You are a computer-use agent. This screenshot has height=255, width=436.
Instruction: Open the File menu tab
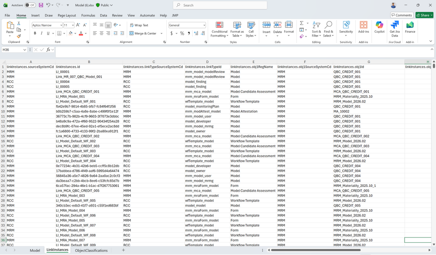(x=7, y=15)
